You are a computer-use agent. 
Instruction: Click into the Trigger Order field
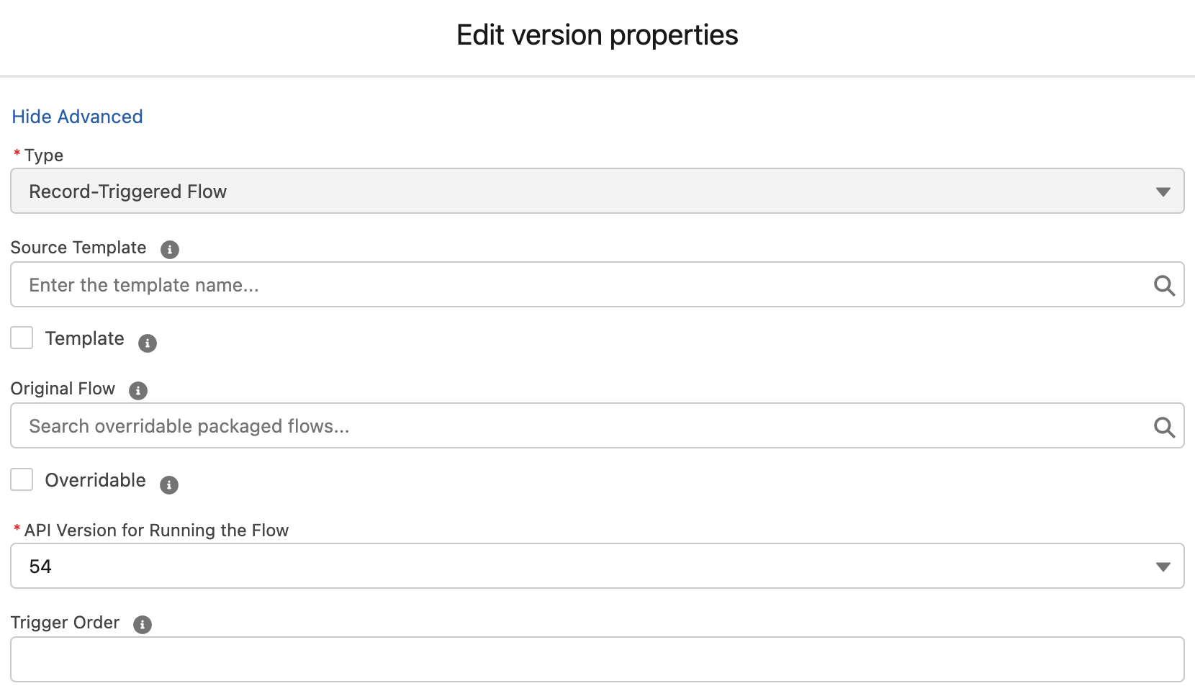click(x=597, y=659)
